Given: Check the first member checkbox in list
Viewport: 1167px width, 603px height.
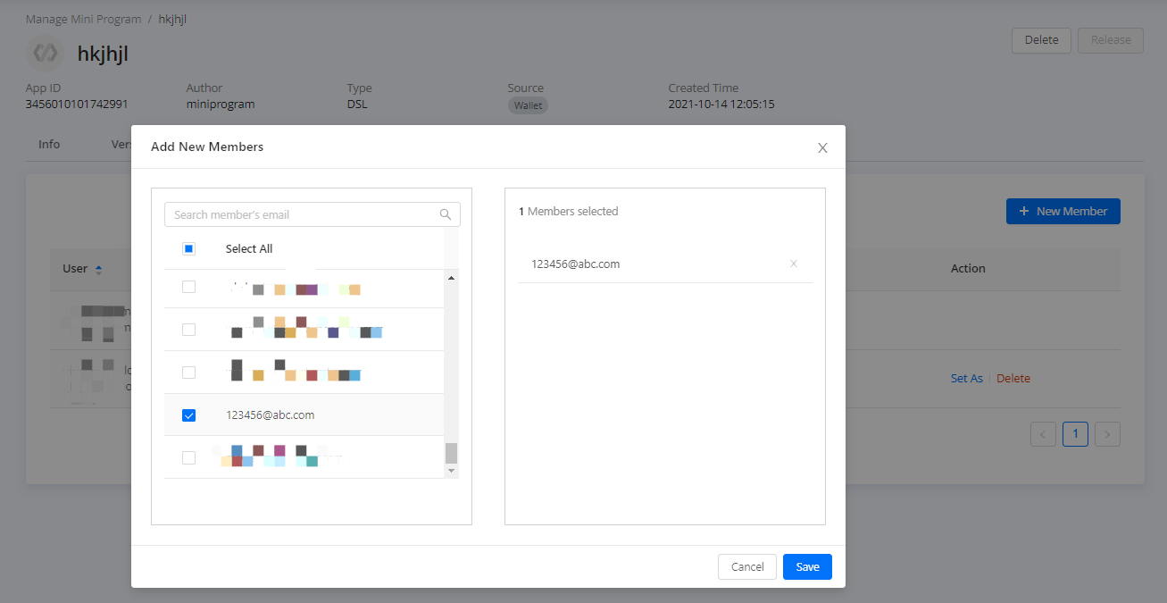Looking at the screenshot, I should pyautogui.click(x=188, y=287).
